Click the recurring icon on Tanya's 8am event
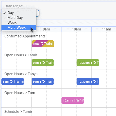 pyautogui.click(x=11, y=81)
